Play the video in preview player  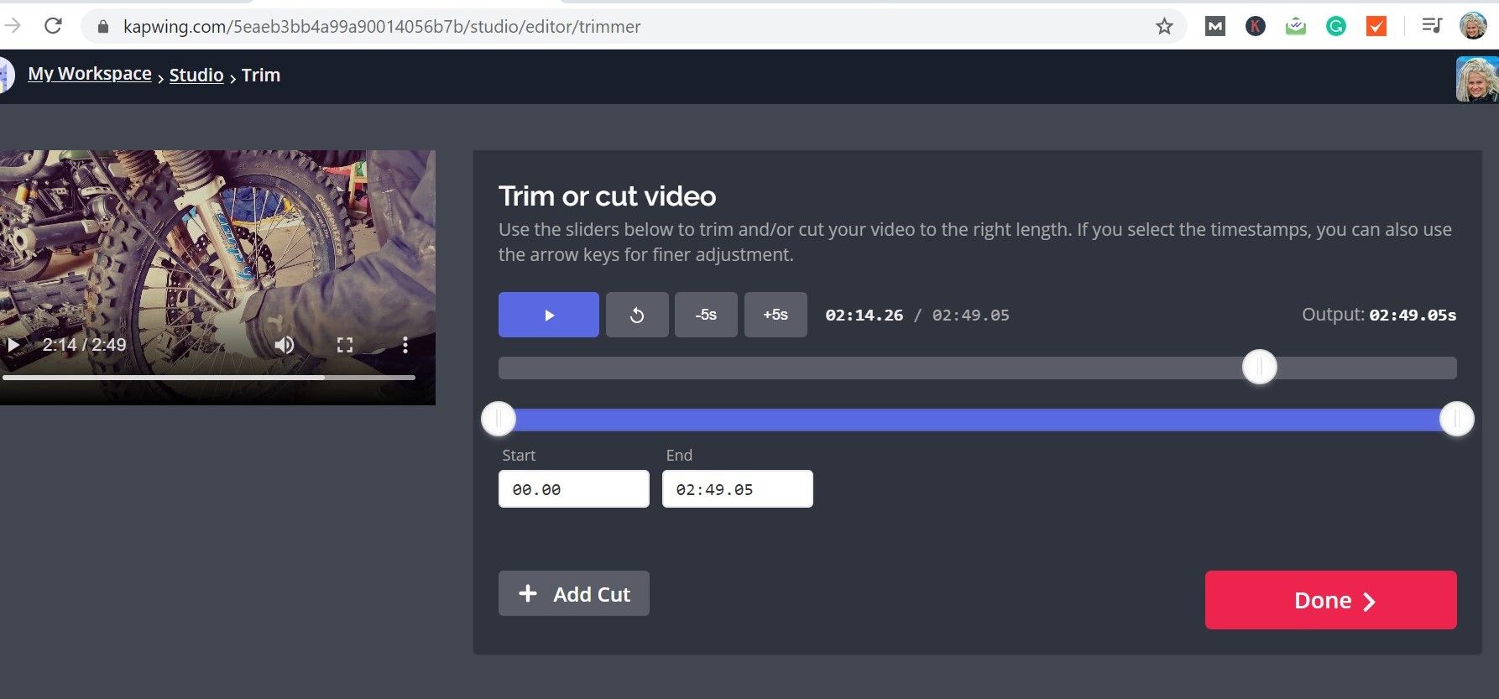(x=13, y=345)
